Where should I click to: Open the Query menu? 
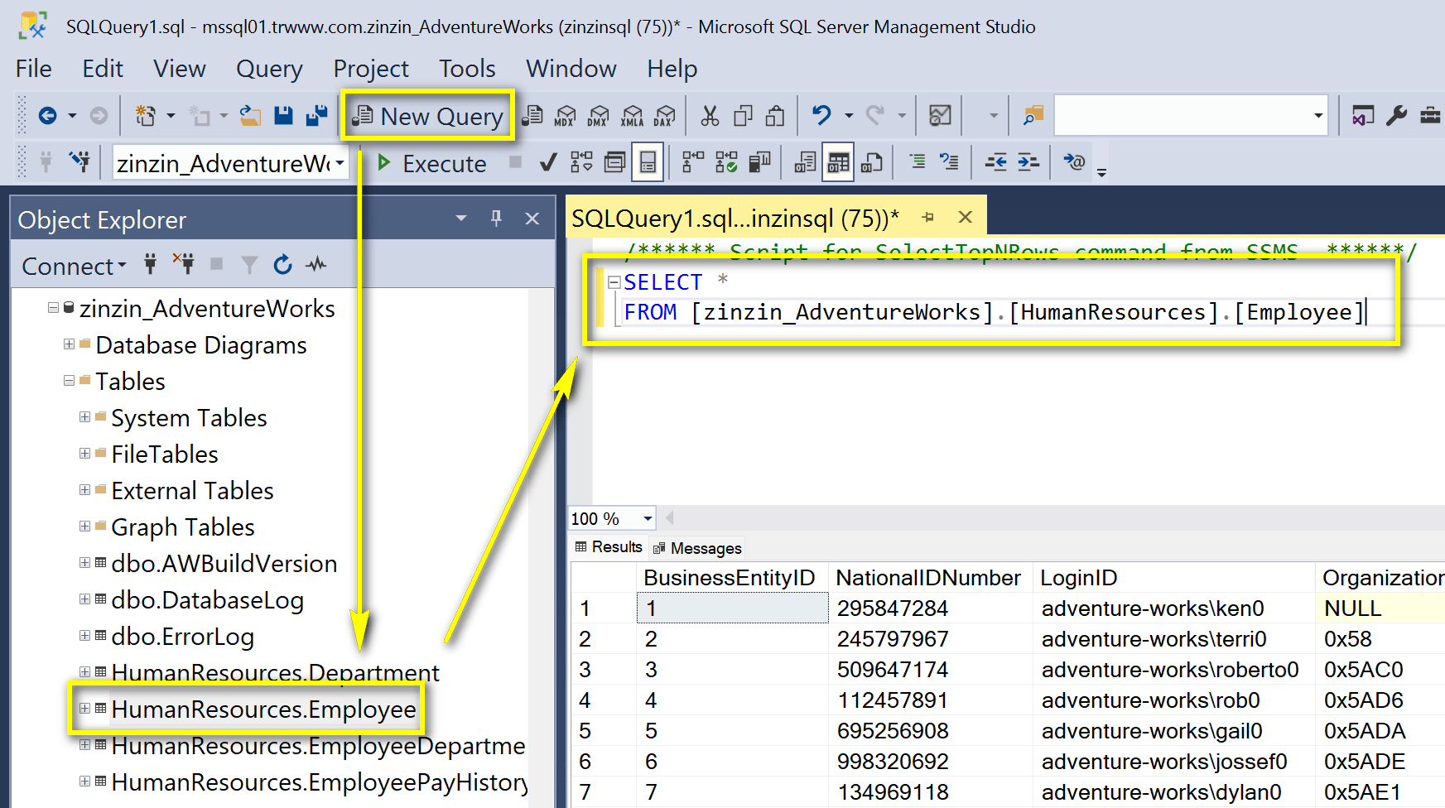point(269,69)
